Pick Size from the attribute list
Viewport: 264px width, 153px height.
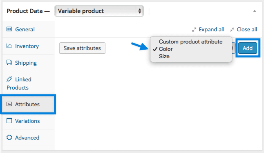[x=164, y=56]
